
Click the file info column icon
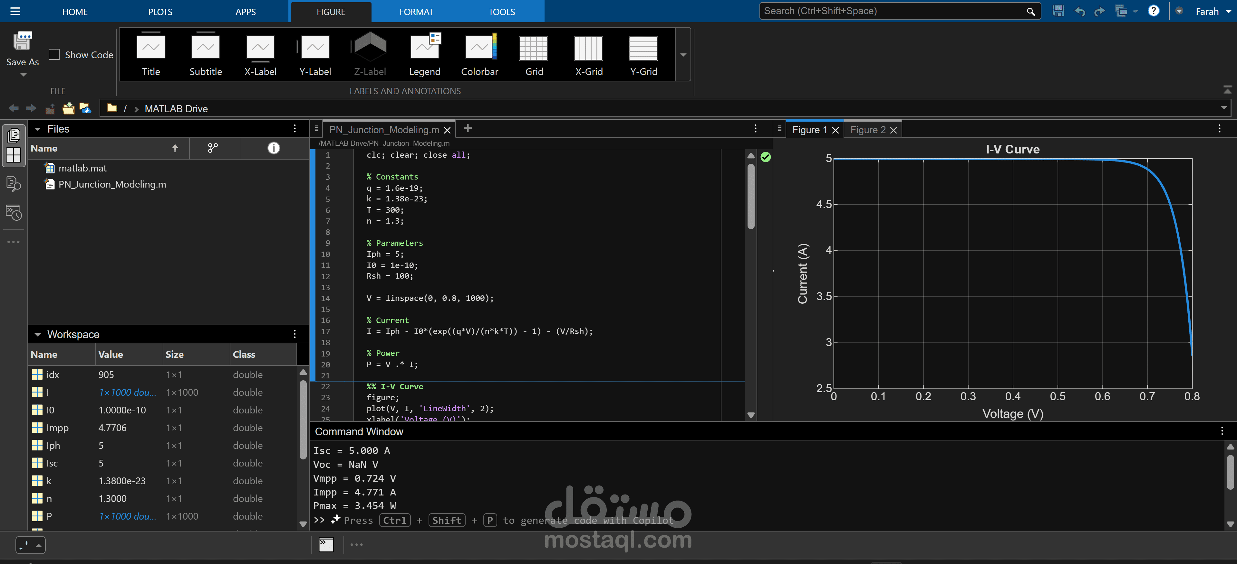coord(274,148)
